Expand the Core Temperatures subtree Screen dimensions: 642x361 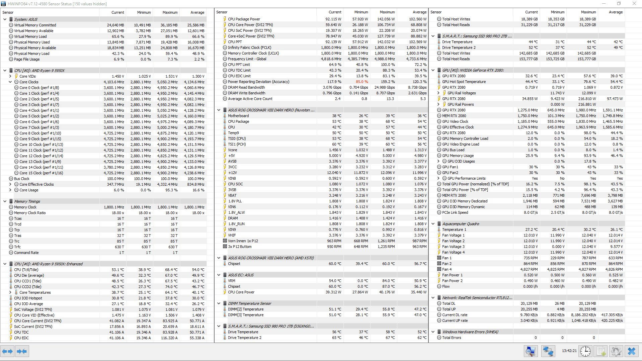pyautogui.click(x=10, y=292)
